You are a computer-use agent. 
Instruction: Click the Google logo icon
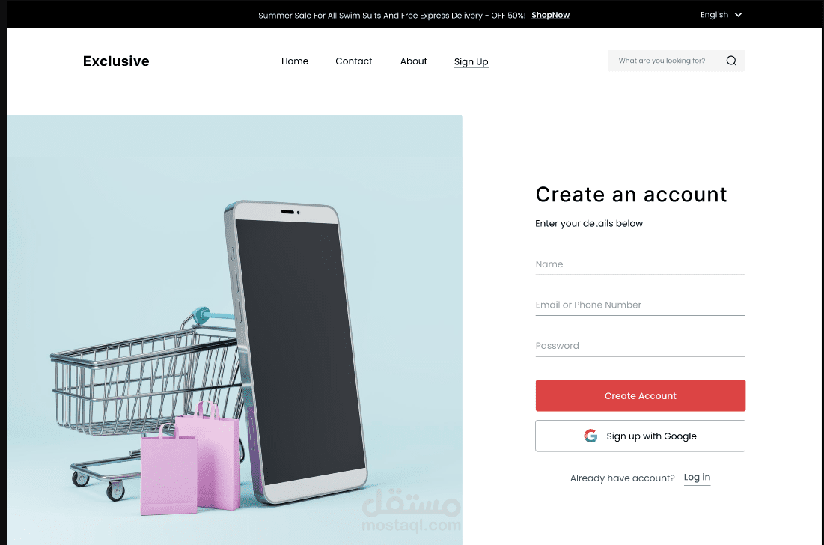coord(590,436)
